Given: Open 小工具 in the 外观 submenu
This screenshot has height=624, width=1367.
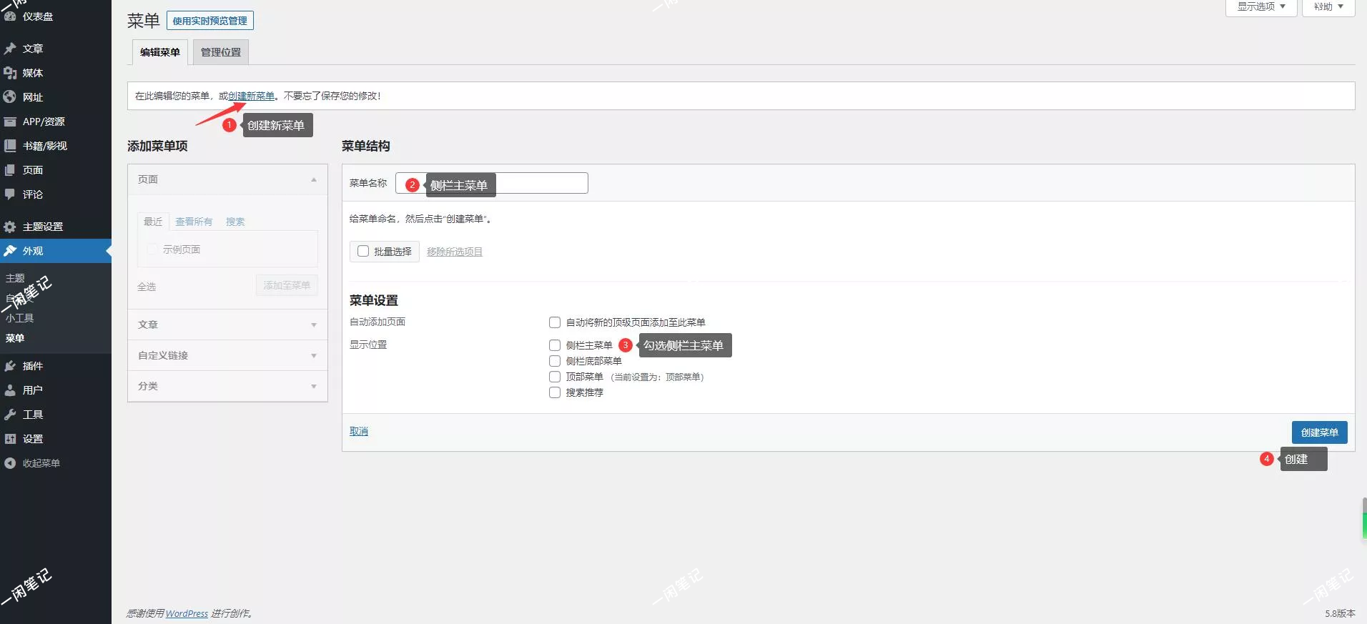Looking at the screenshot, I should coord(20,318).
